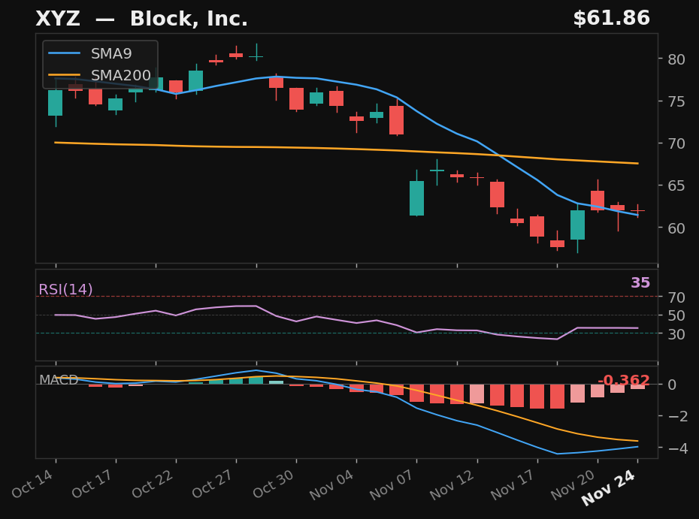
Task: Click the Nov 07 date label
Action: tap(392, 484)
